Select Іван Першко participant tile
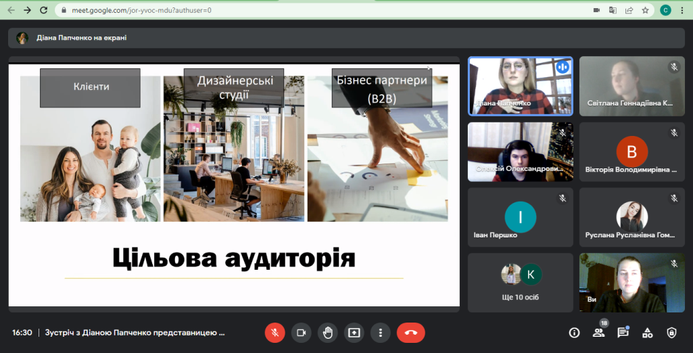 (520, 217)
